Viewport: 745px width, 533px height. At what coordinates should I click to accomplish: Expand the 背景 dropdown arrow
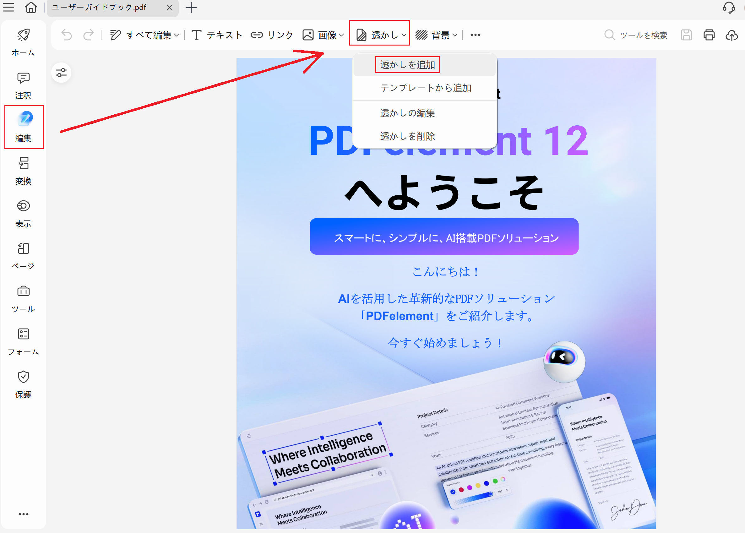[455, 35]
